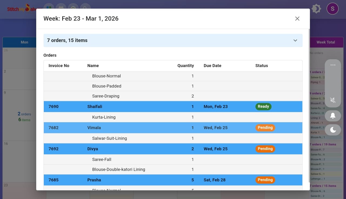Image resolution: width=346 pixels, height=199 pixels.
Task: Open the three-dot overflow options
Action: tap(333, 65)
